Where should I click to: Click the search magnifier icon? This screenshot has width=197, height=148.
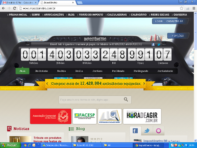tap(126, 100)
